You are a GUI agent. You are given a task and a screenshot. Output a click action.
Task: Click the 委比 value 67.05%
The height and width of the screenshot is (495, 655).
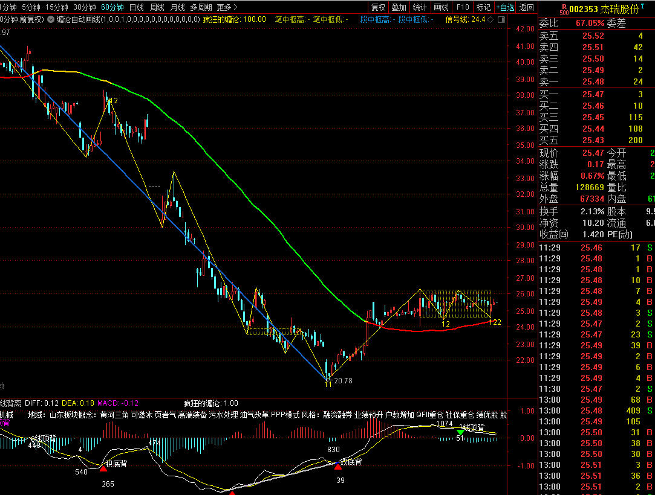(590, 24)
